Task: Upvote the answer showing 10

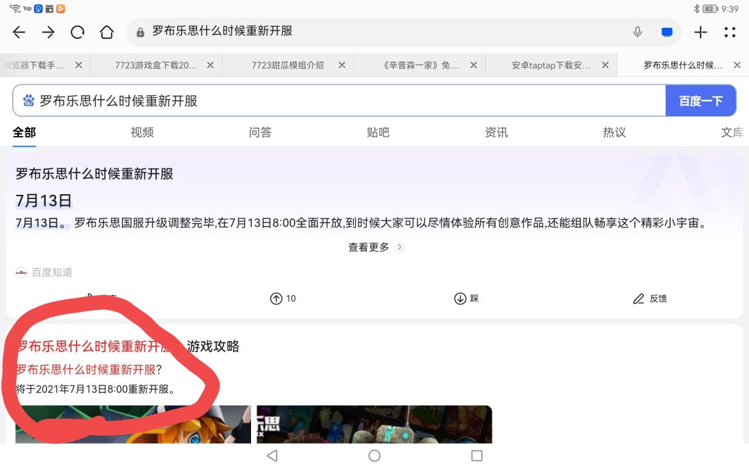Action: pyautogui.click(x=283, y=298)
